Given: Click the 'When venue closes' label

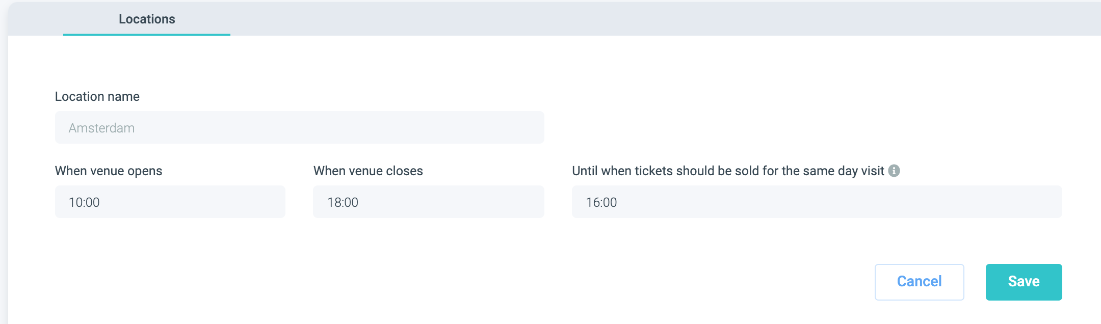Looking at the screenshot, I should pos(368,171).
